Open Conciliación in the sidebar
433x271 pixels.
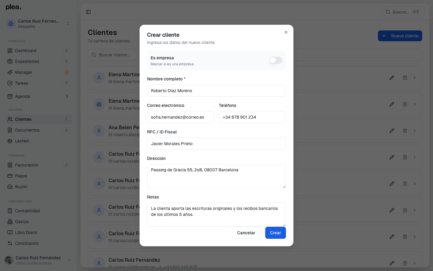[38, 243]
